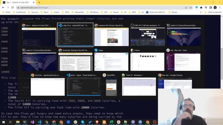Open the SEDC bookmarks folder
The height and width of the screenshot is (125, 223).
(66, 12)
